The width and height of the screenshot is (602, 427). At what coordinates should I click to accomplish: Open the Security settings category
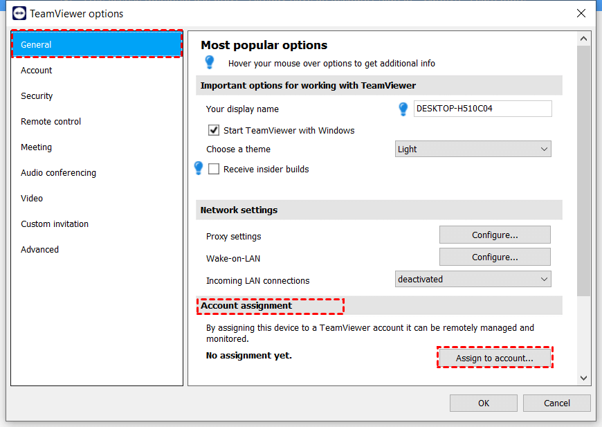point(37,96)
